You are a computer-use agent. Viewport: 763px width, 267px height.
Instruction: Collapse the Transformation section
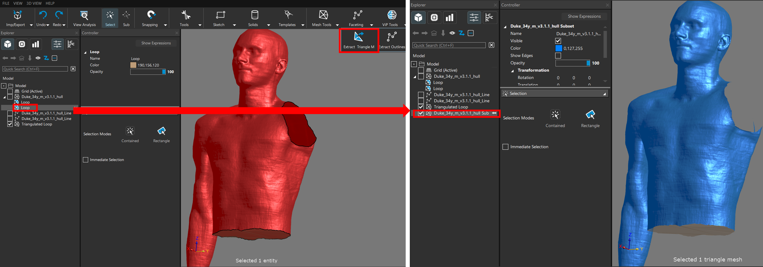tap(512, 71)
